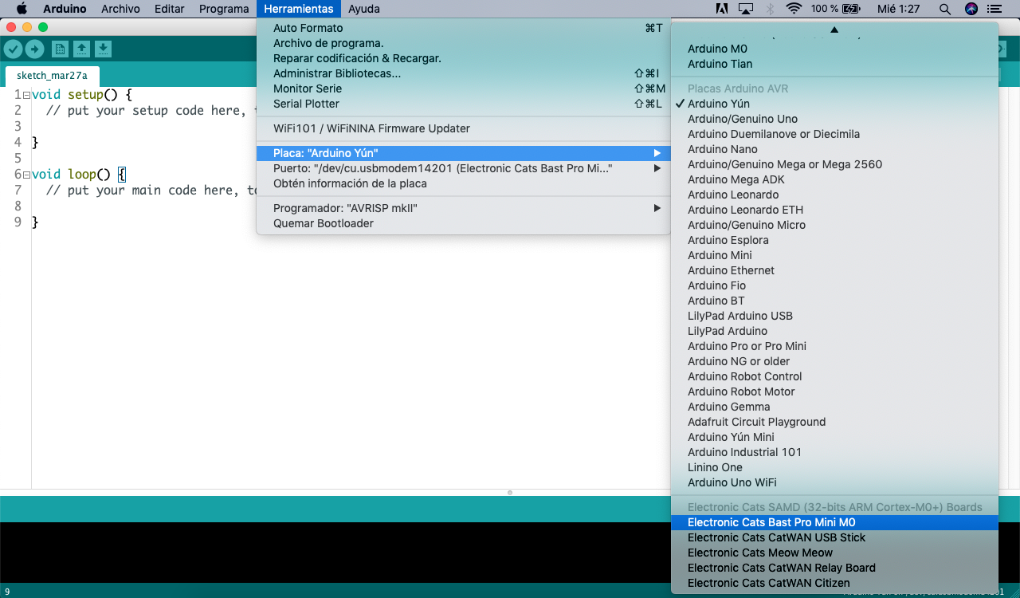
Task: Select Arduino Tian board
Action: tap(834, 64)
